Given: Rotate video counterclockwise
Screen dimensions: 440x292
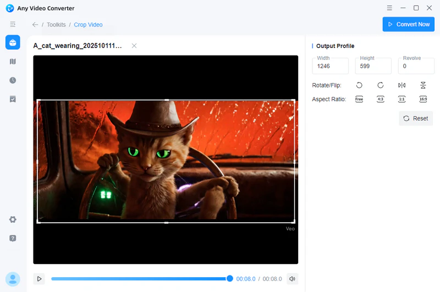Looking at the screenshot, I should pos(359,85).
